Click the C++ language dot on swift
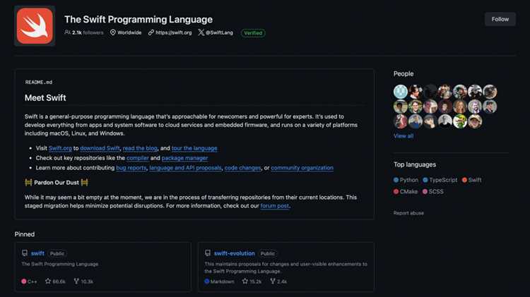The width and height of the screenshot is (530, 297). 23,281
